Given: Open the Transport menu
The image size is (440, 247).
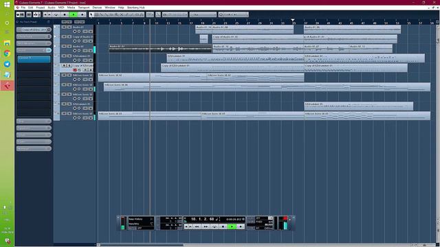Looking at the screenshot, I should pos(84,8).
